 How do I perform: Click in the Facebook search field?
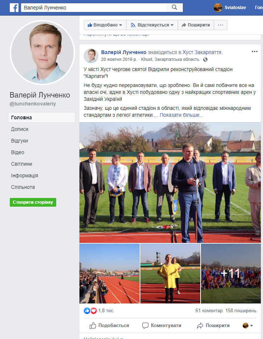pyautogui.click(x=94, y=8)
